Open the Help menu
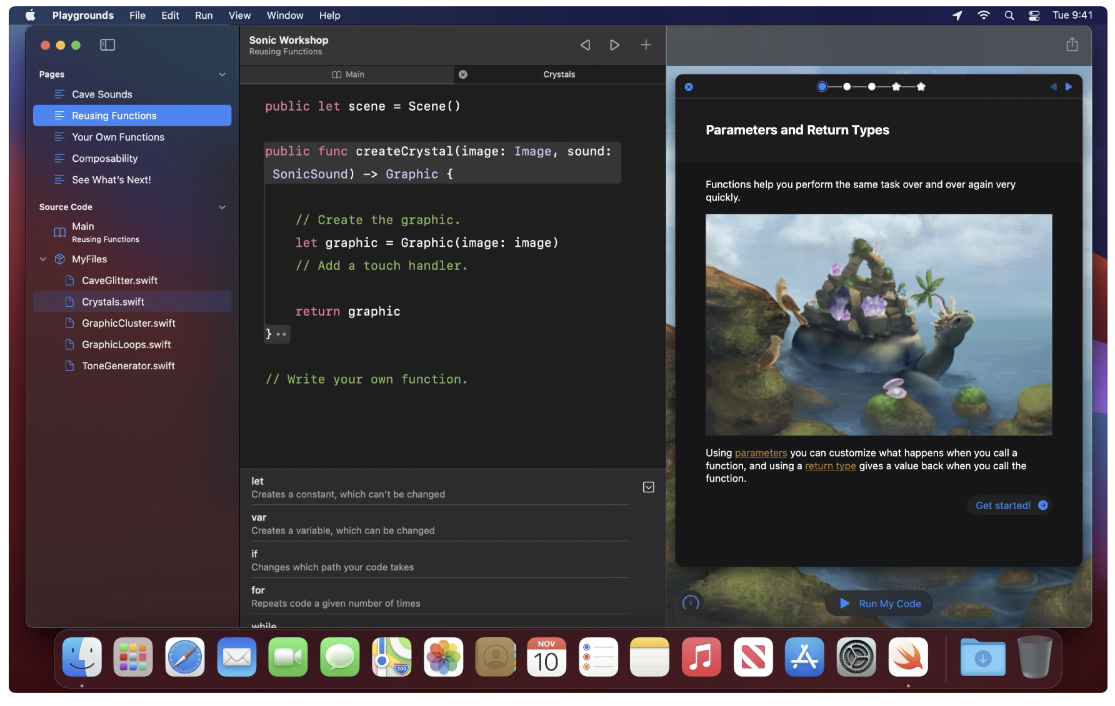The width and height of the screenshot is (1115, 706). (x=329, y=16)
